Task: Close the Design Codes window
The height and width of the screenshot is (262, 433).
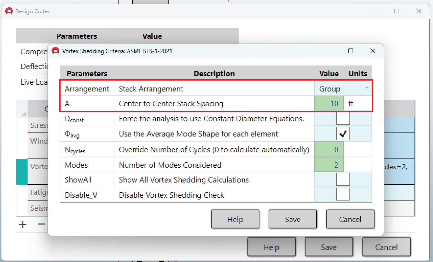Action: click(419, 11)
